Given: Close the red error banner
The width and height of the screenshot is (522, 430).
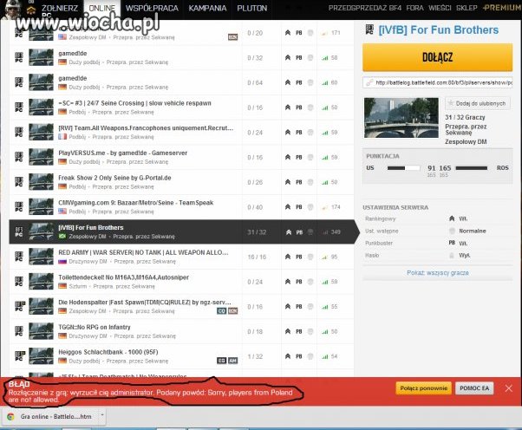Looking at the screenshot, I should [x=508, y=388].
